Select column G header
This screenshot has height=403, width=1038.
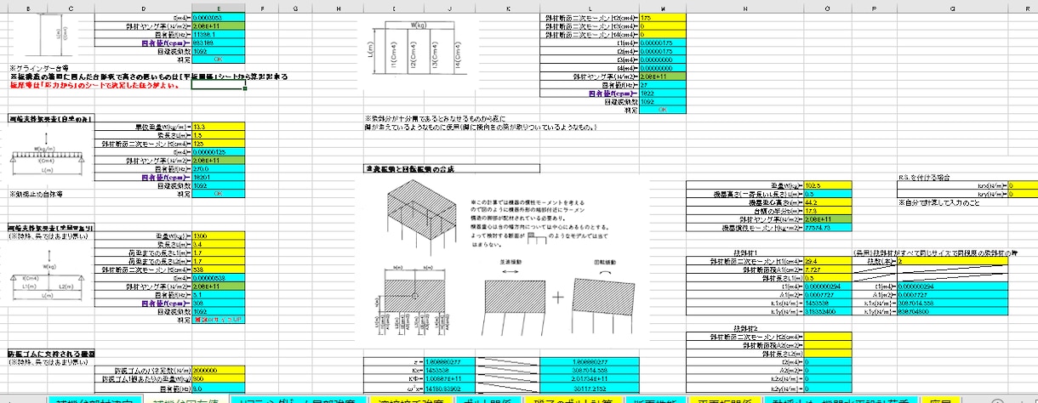[x=294, y=8]
